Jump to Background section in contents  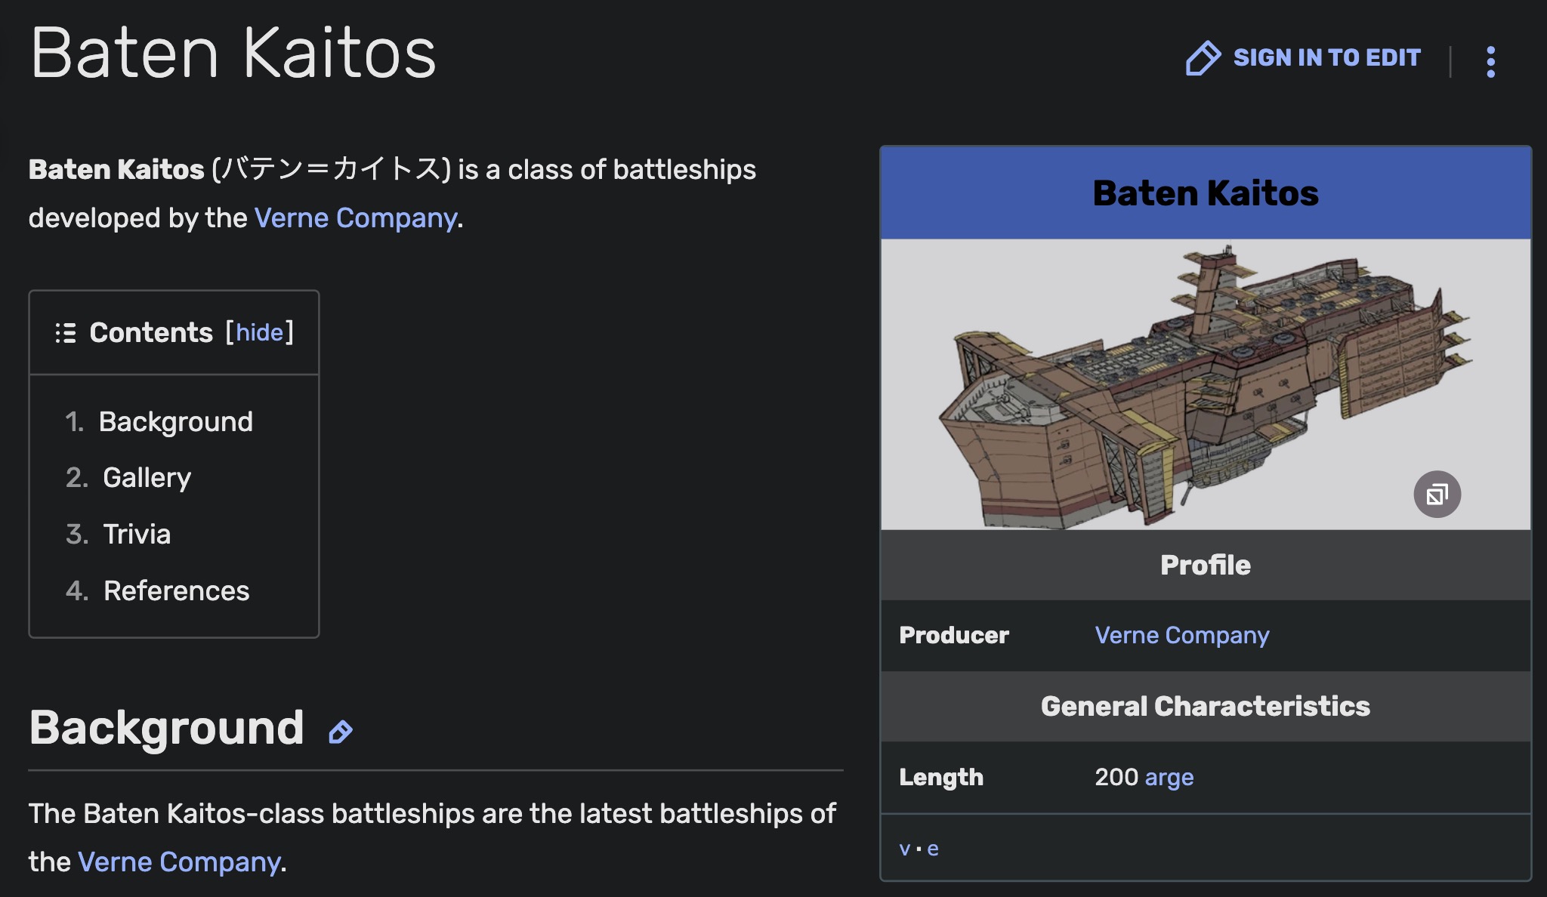pos(175,421)
